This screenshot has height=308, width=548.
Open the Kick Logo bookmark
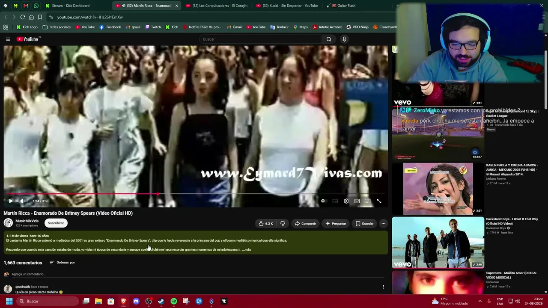coord(27,27)
